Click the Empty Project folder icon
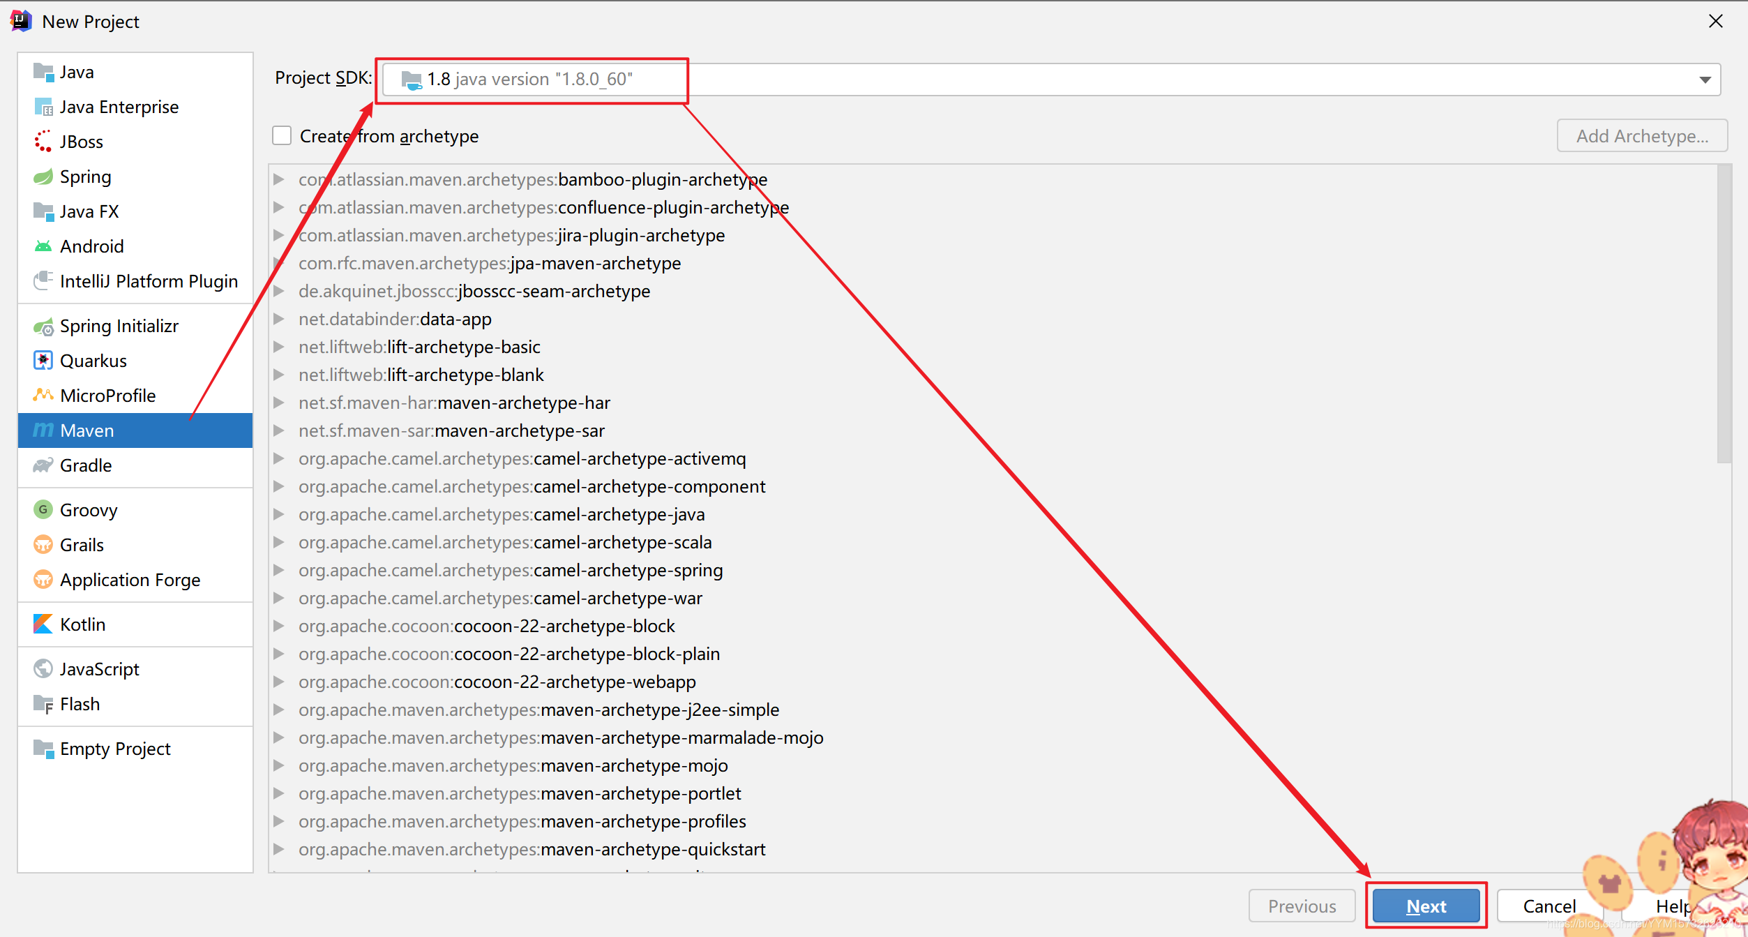The width and height of the screenshot is (1748, 937). coord(43,749)
